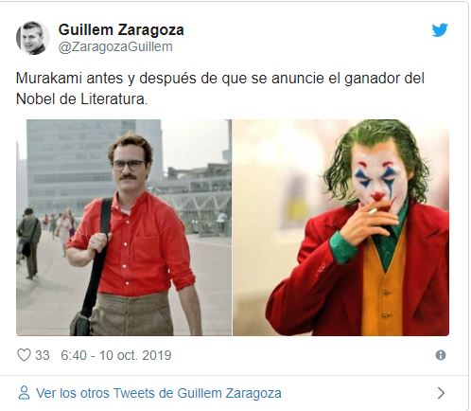This screenshot has width=471, height=411.
Task: Open the left photo of man in red shirt
Action: [124, 227]
